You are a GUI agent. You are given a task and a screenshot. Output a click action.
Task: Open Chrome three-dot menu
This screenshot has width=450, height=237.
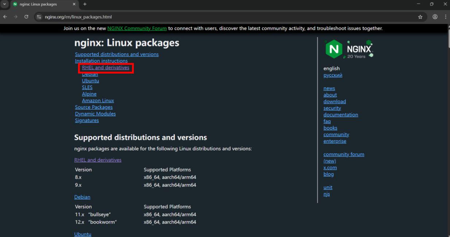coord(446,17)
